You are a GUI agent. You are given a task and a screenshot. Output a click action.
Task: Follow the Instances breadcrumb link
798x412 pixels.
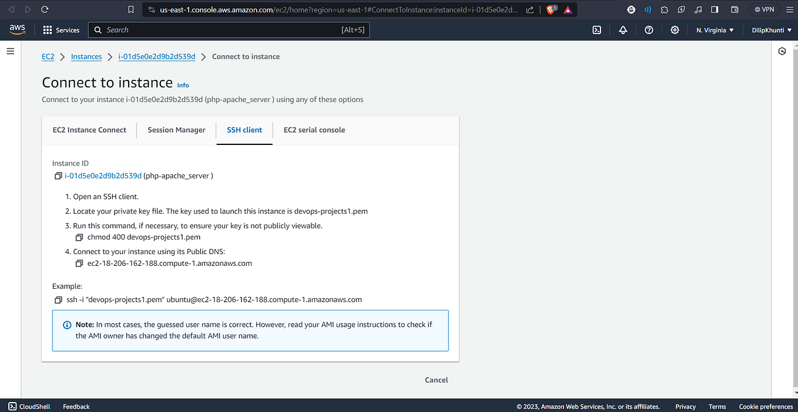click(86, 56)
